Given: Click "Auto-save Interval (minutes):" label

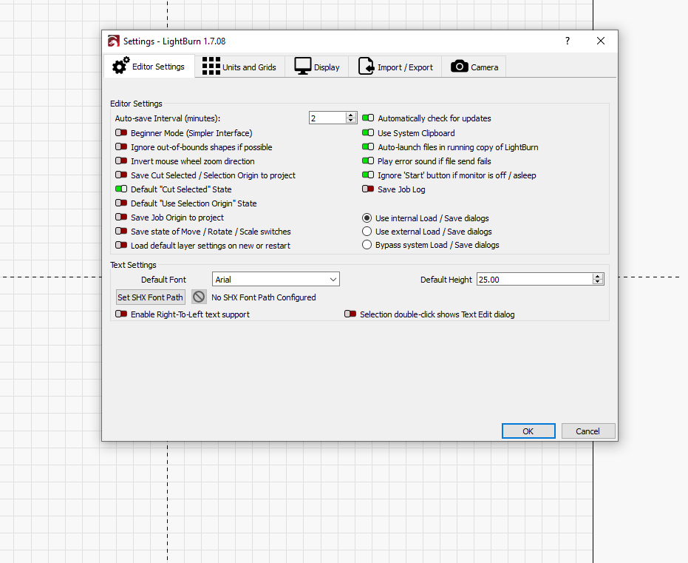Looking at the screenshot, I should click(168, 118).
